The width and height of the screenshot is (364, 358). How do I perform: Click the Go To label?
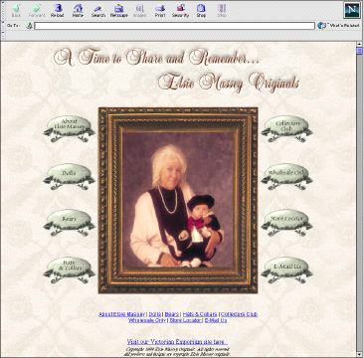15,26
